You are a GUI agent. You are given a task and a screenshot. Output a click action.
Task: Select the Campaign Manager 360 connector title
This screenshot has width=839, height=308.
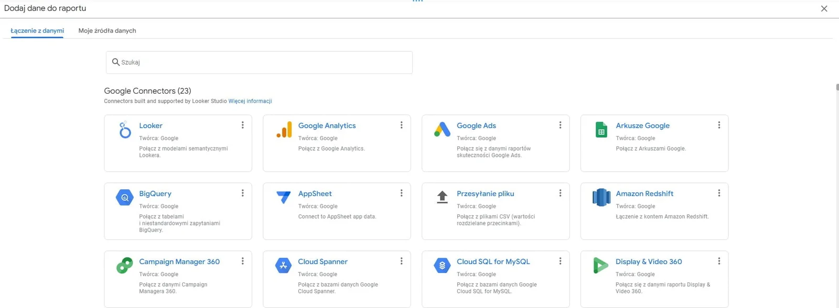(x=179, y=261)
